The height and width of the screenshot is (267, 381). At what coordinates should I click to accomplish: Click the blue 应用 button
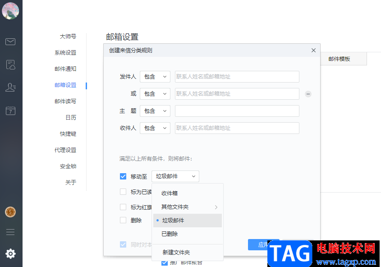[x=263, y=244]
